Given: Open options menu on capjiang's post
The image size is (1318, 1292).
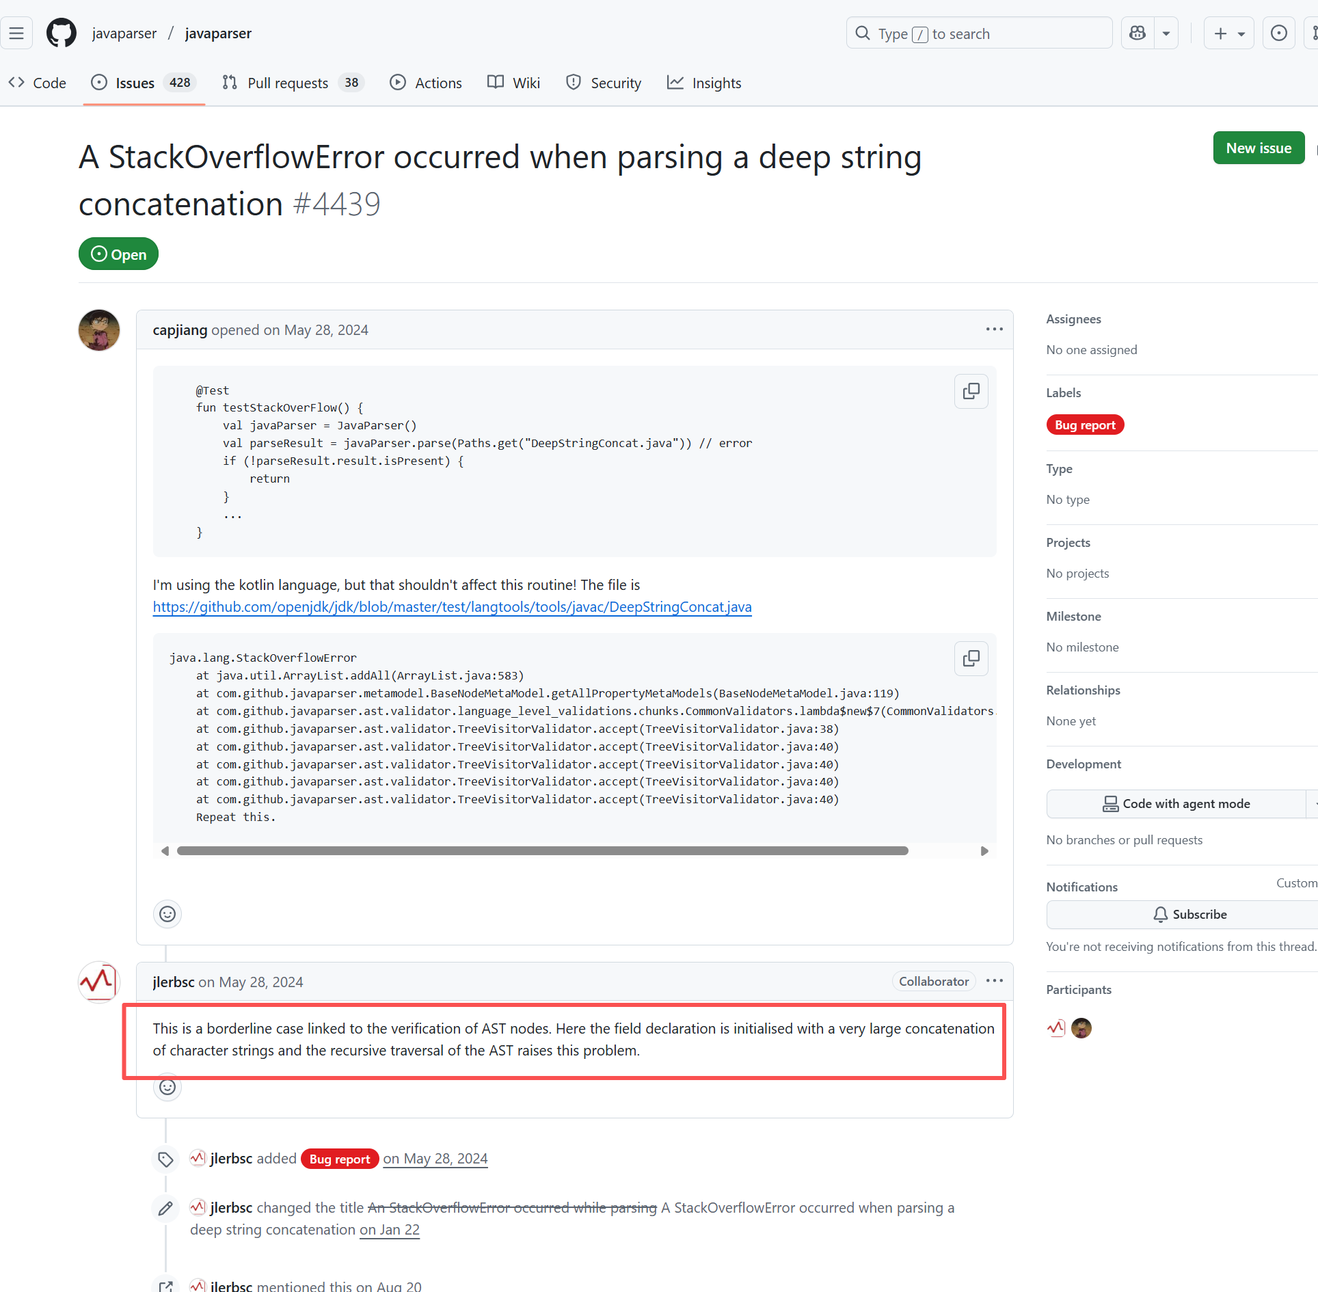Looking at the screenshot, I should point(994,329).
